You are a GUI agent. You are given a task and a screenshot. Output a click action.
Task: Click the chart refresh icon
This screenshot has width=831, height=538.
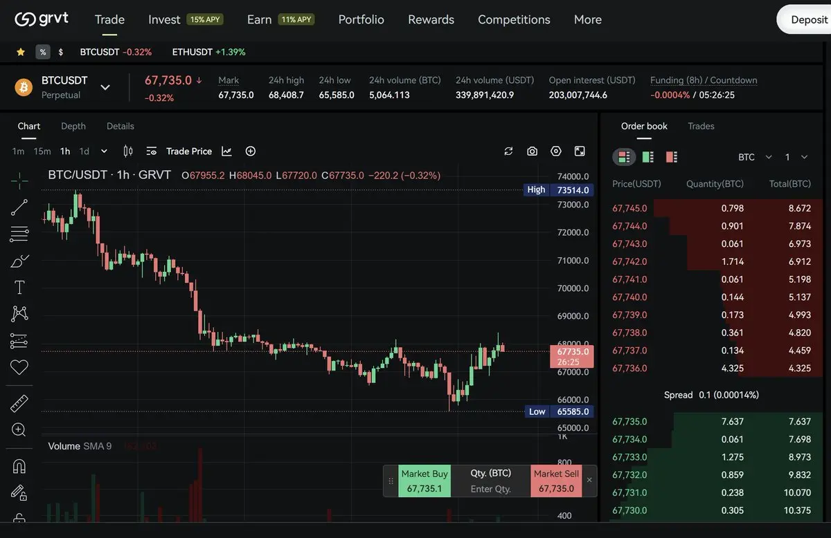tap(508, 151)
